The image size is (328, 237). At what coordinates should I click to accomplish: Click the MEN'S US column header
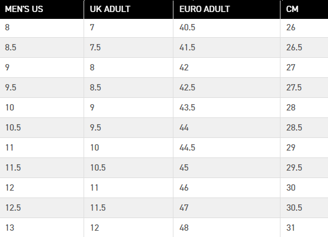point(42,9)
